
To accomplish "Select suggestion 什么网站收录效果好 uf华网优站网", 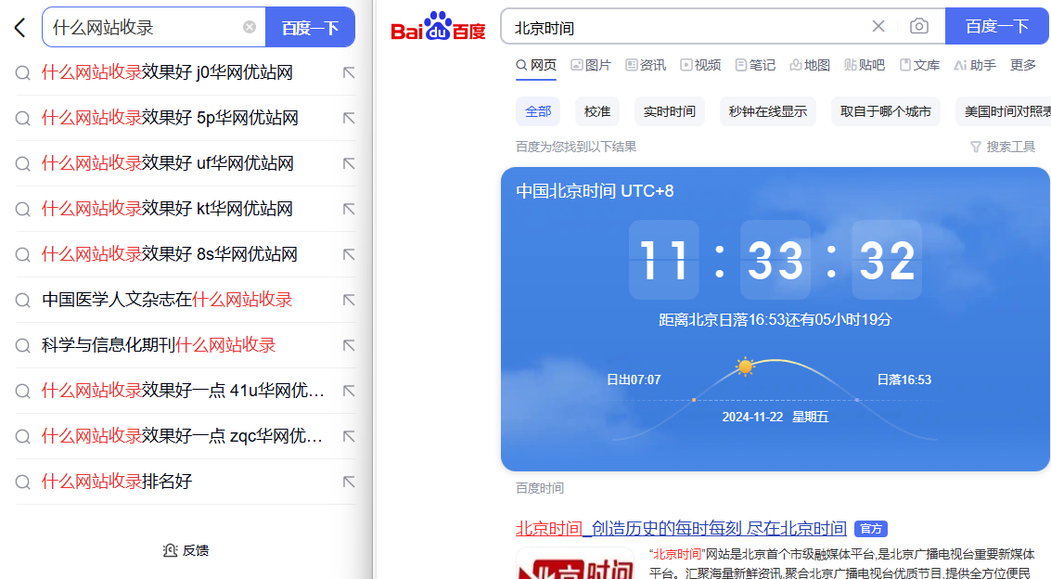I will [x=168, y=163].
